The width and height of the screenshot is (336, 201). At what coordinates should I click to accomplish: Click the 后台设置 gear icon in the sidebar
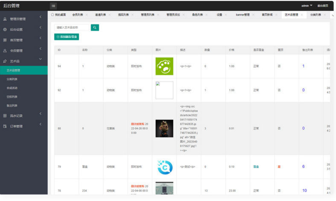pos(5,30)
